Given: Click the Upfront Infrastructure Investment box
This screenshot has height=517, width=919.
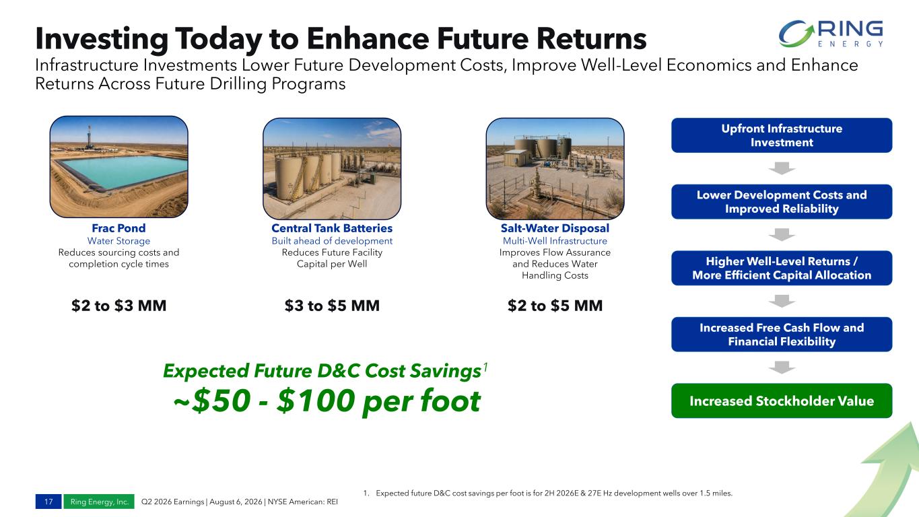Looking at the screenshot, I should [782, 135].
